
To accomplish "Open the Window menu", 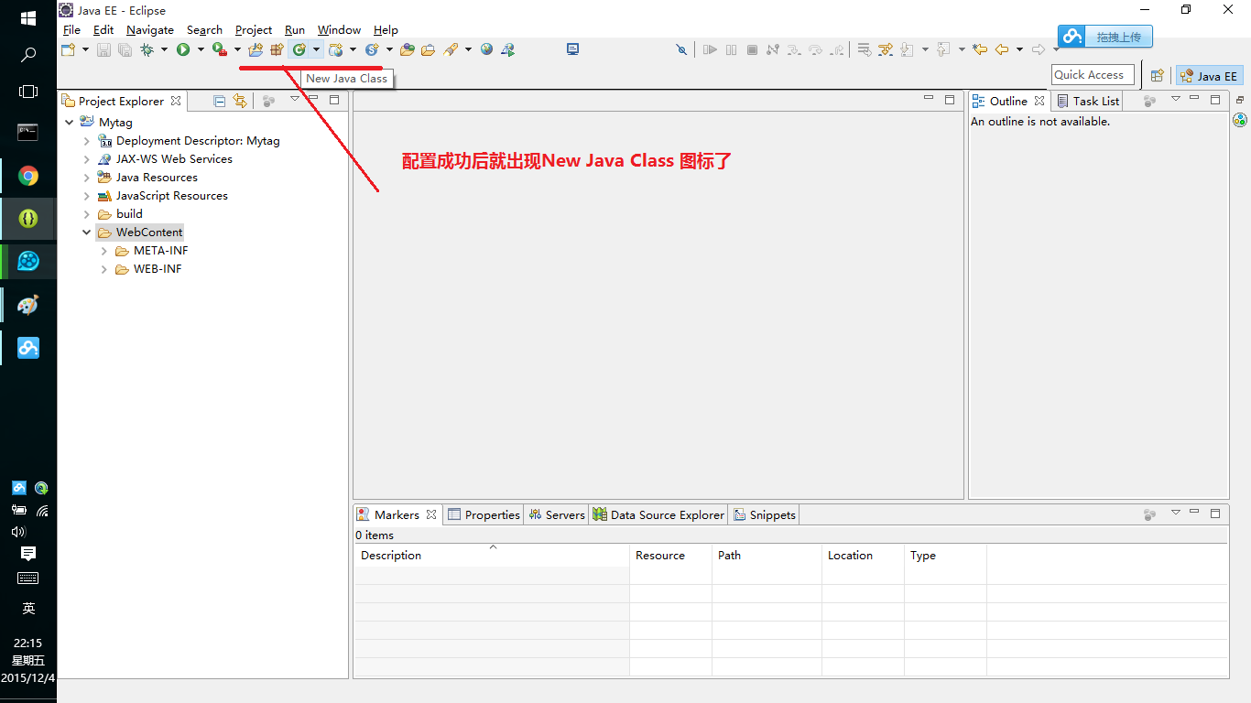I will click(x=340, y=30).
